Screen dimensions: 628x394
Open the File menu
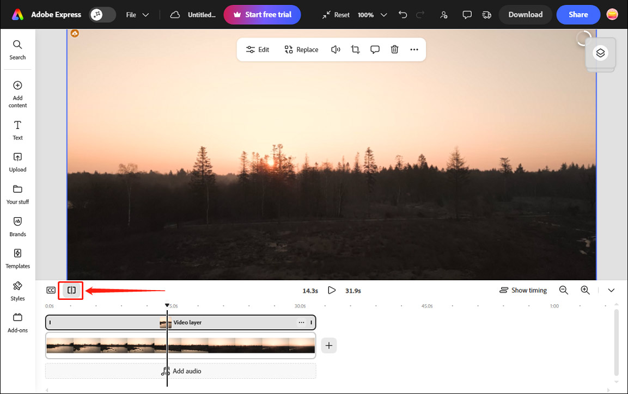pyautogui.click(x=137, y=15)
